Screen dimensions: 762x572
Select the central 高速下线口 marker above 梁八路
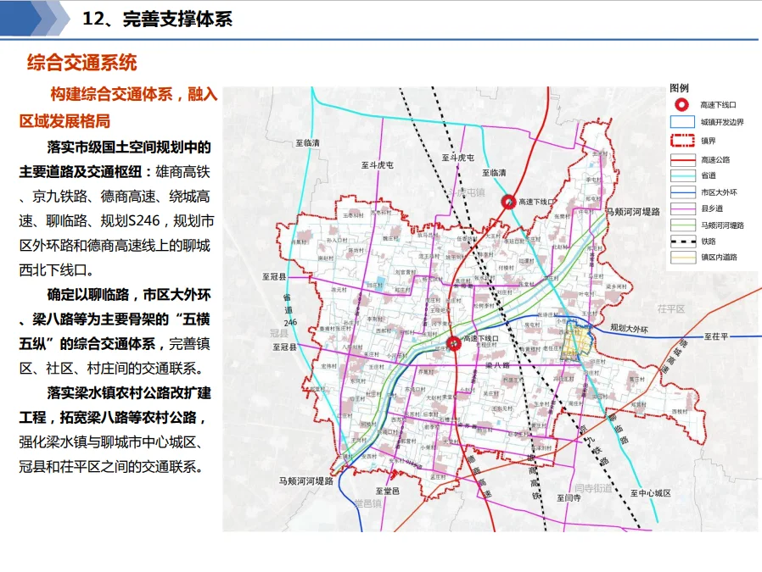(454, 342)
